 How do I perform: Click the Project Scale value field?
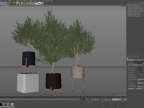pos(140,63)
